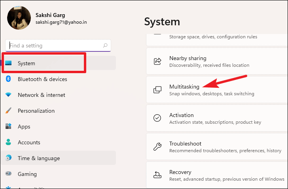Click 'Snap windows, desktops, task switching' description
The image size is (288, 189).
pos(212,94)
